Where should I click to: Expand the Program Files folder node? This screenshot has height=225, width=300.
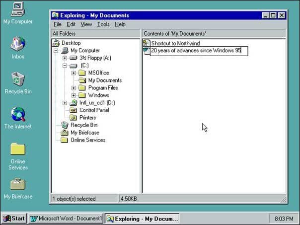74,88
